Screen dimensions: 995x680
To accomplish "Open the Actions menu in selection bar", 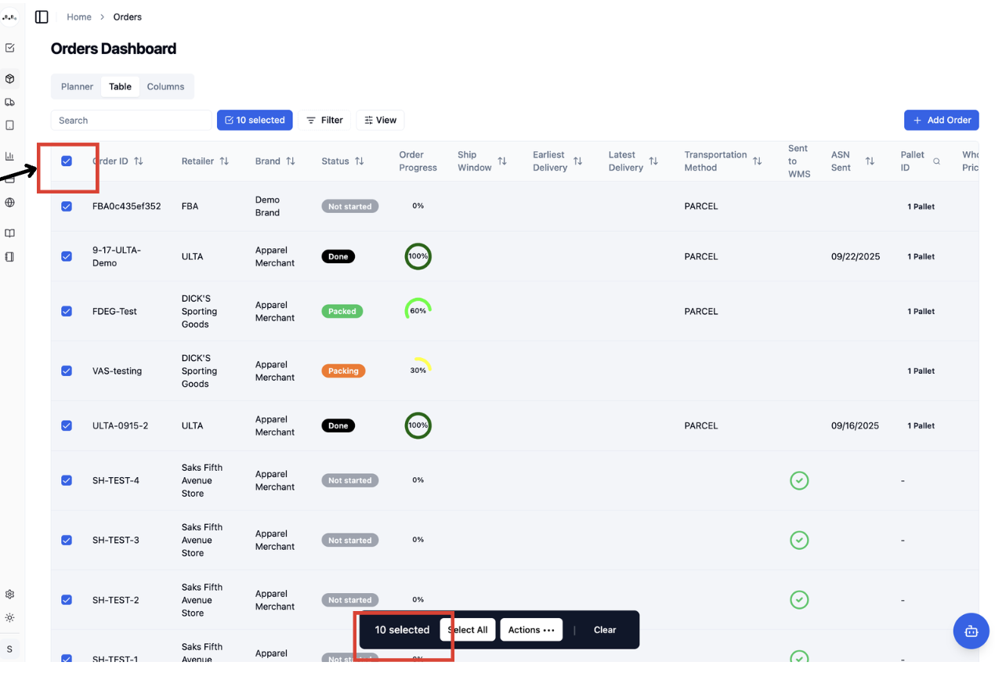I will coord(531,630).
